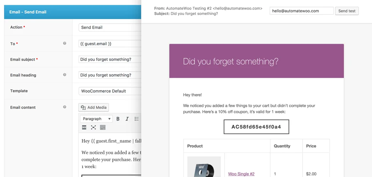Insert a bulleted list
The image size is (372, 177).
pyautogui.click(x=137, y=119)
